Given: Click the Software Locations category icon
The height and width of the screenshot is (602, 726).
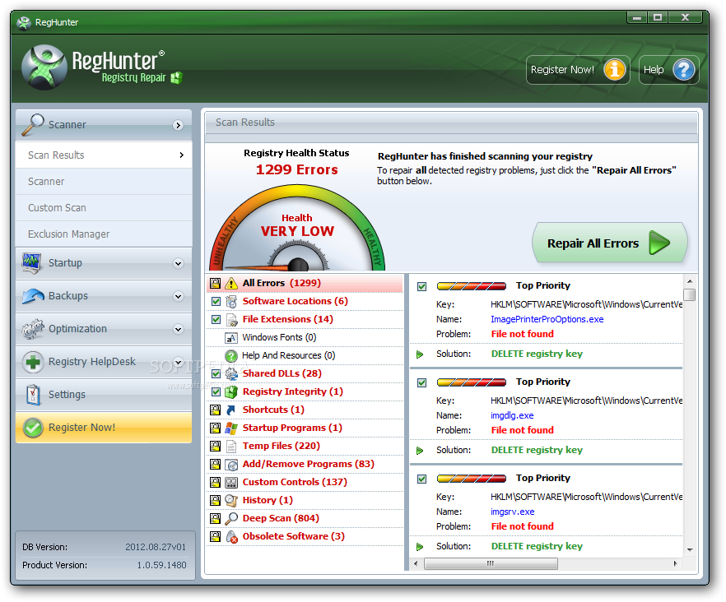Looking at the screenshot, I should [231, 302].
